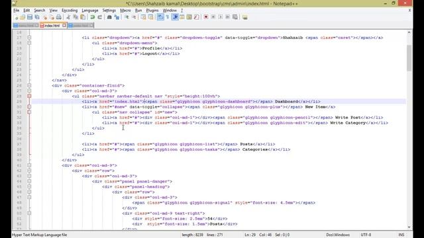Switch to the third document tab
424x238 pixels.
click(81, 25)
